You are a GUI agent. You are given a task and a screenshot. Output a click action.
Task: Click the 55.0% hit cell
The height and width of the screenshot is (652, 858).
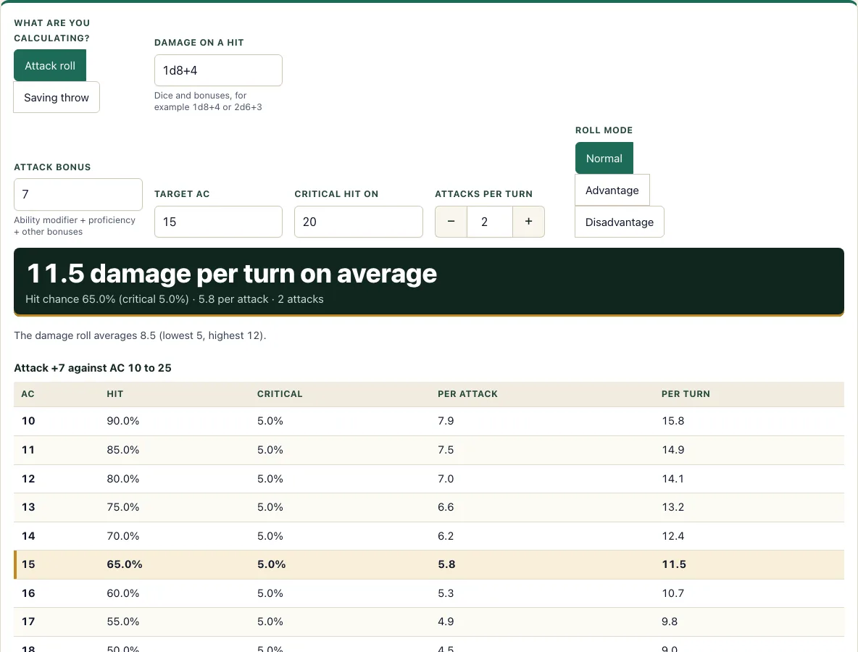click(123, 622)
